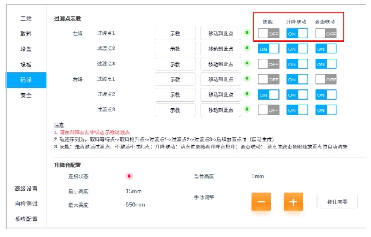Image resolution: width=371 pixels, height=237 pixels.
Task: Open 高级设置 in the sidebar
Action: click(26, 189)
